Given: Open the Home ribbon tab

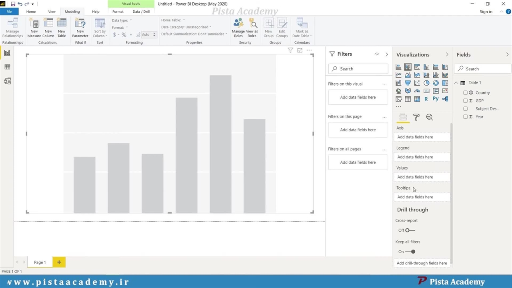Looking at the screenshot, I should tap(31, 12).
